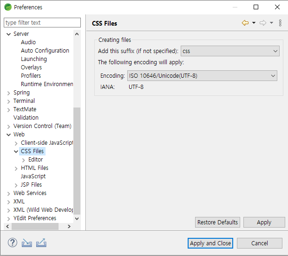
Task: Click the back navigation arrow icon
Action: click(x=245, y=23)
